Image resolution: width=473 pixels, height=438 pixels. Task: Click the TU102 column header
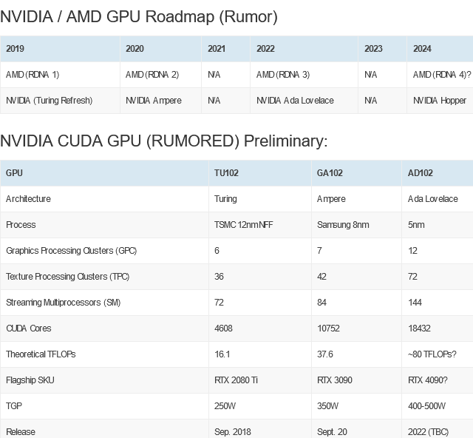click(x=226, y=173)
